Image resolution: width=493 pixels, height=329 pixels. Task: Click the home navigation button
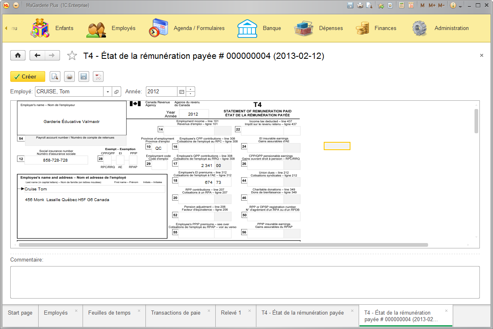pyautogui.click(x=18, y=55)
